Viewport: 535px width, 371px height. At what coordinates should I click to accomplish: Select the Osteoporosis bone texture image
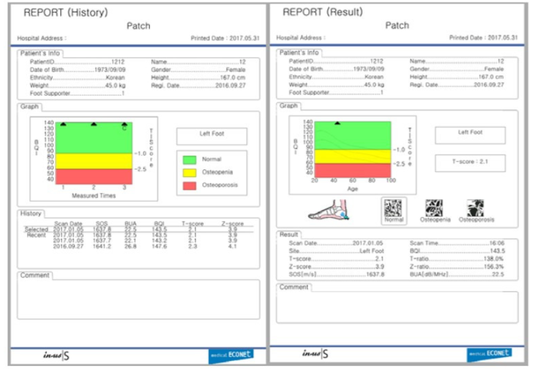coord(476,208)
